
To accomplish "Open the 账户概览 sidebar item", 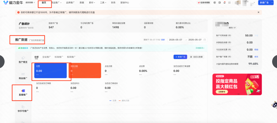I will click(23, 60).
